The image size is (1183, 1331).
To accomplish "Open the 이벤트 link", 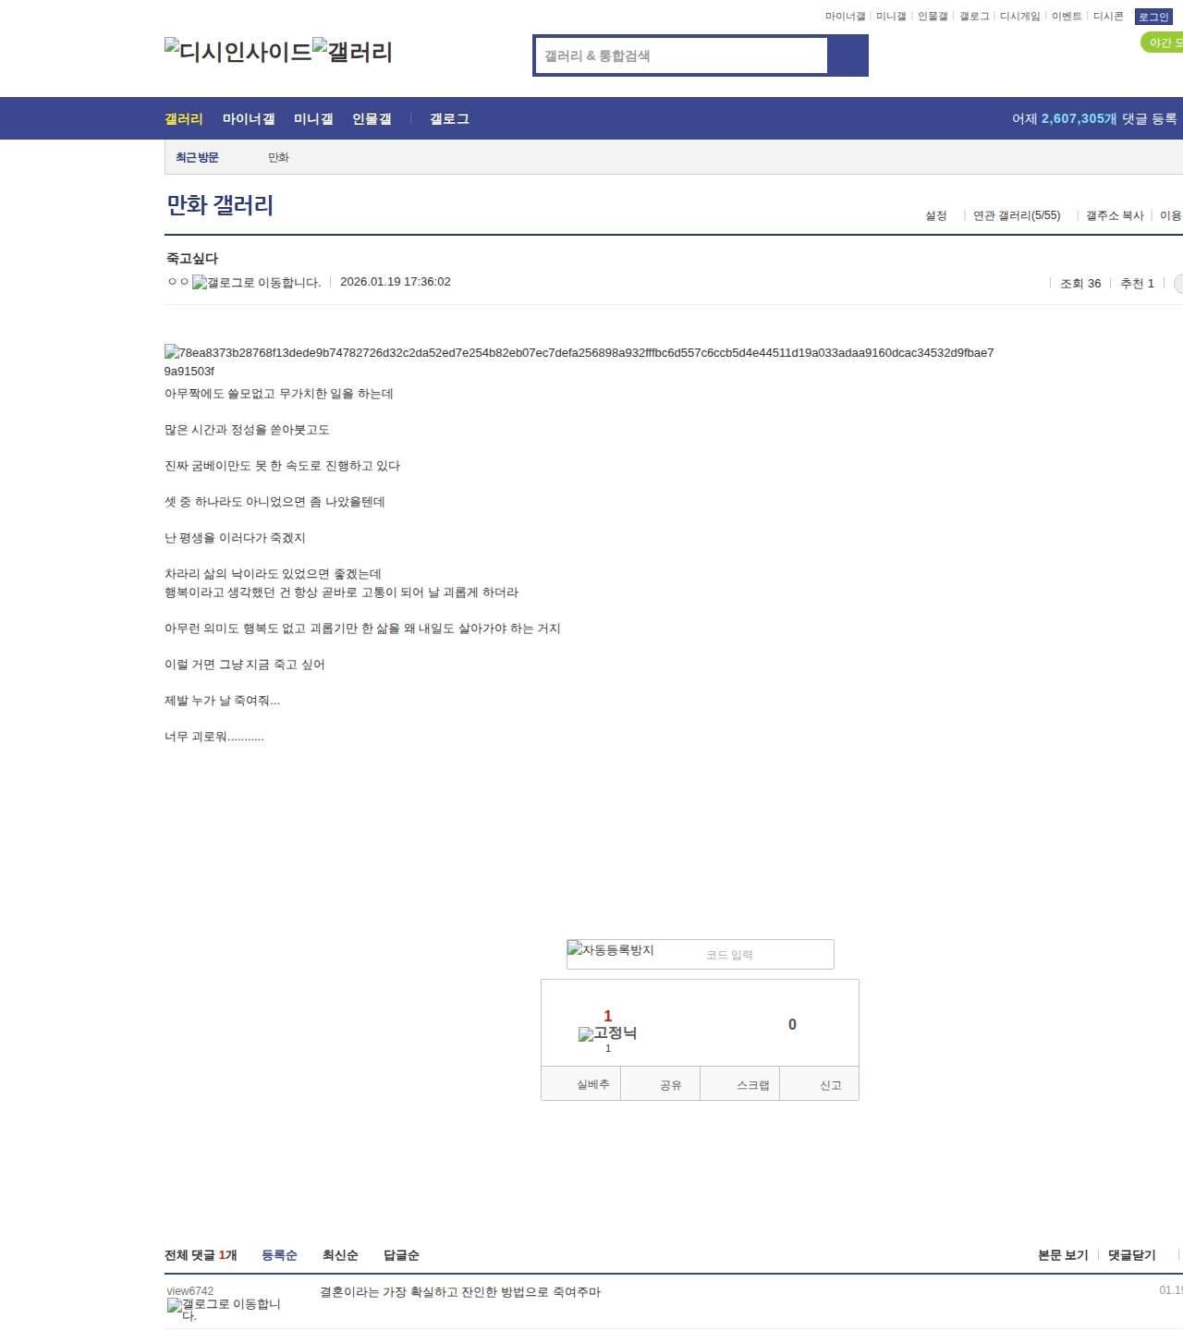I will coord(1067,17).
